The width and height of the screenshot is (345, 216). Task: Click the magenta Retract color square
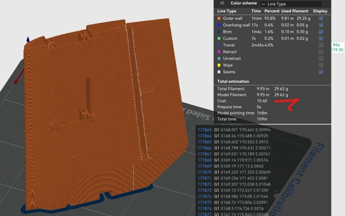point(219,52)
